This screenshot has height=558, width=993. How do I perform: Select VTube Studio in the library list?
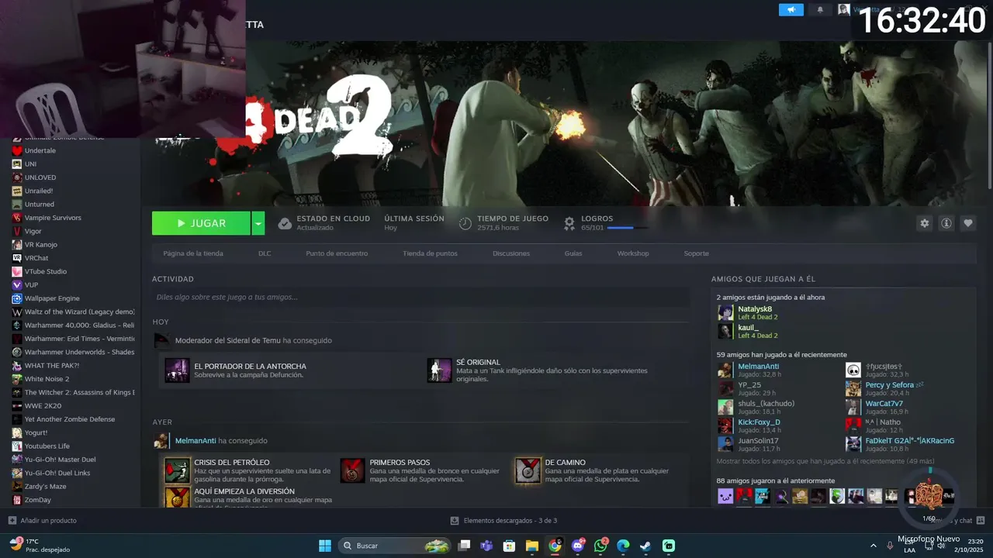(46, 271)
